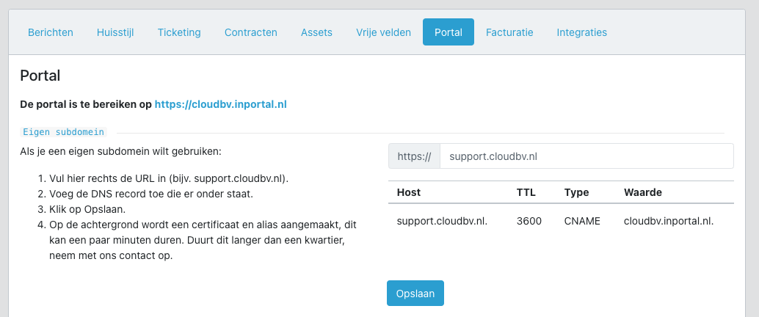Focus the subdomain URL input field
This screenshot has height=317, width=759.
(586, 156)
